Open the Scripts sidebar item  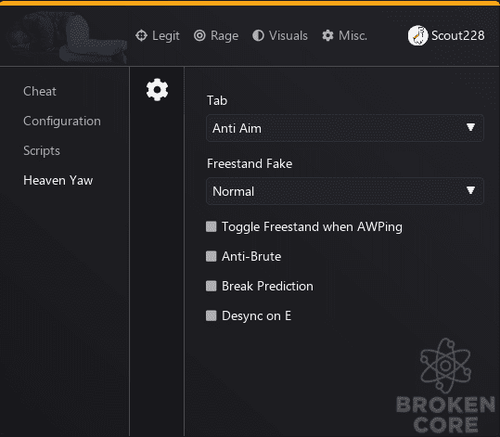point(42,150)
